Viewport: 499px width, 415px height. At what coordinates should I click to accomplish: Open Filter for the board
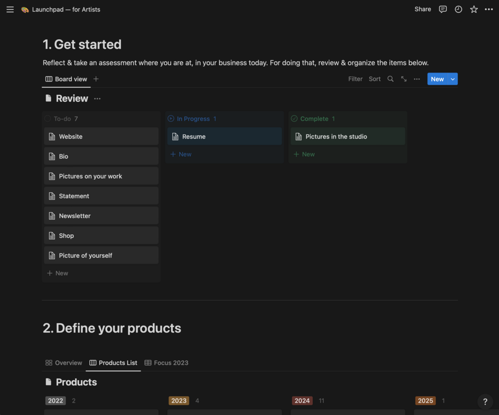(x=356, y=79)
